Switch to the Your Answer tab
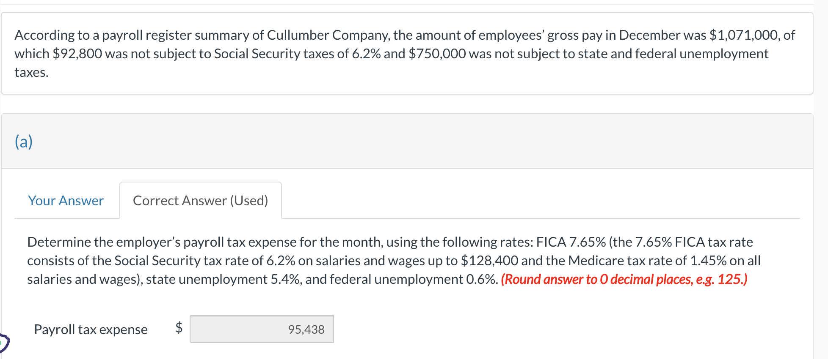This screenshot has height=359, width=828. point(65,201)
